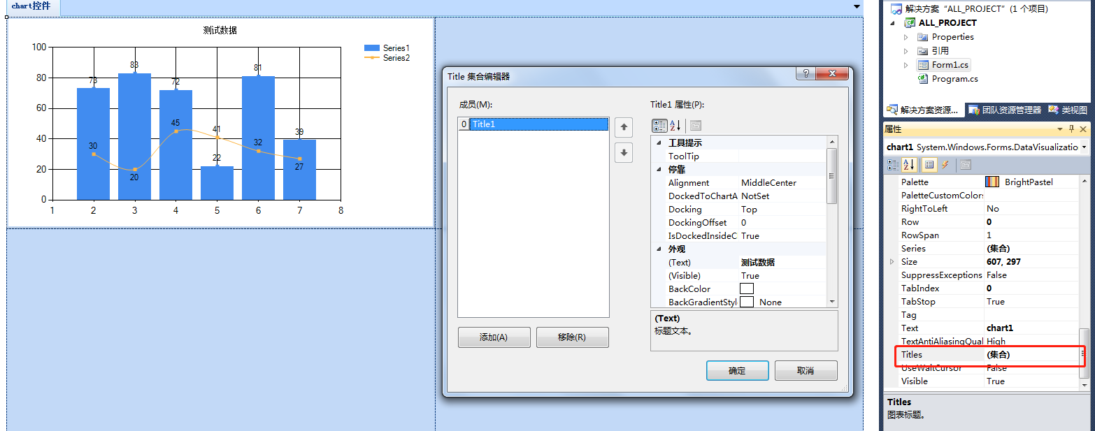The height and width of the screenshot is (431, 1095).
Task: Select the solution icon for ALL_PROJECT solution
Action: pos(896,9)
